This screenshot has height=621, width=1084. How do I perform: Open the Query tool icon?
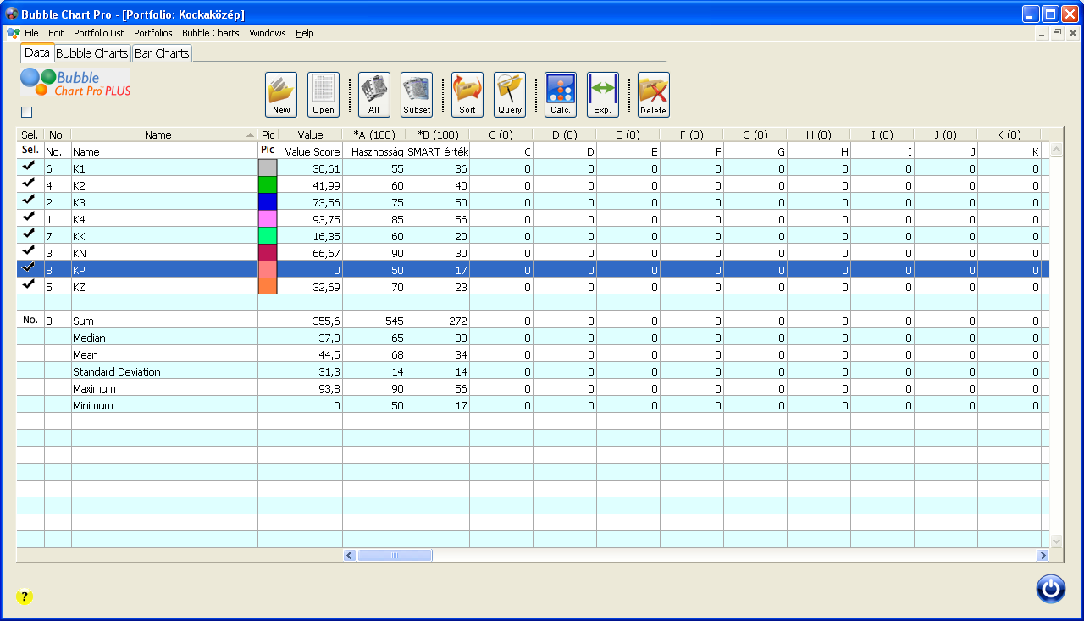coord(510,94)
